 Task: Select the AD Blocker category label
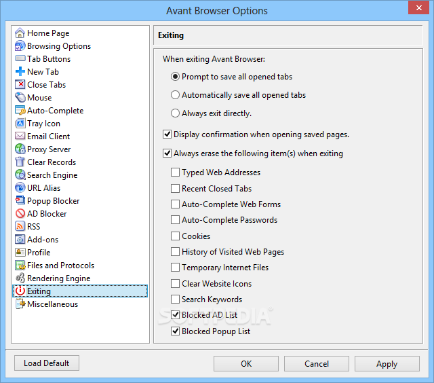47,214
